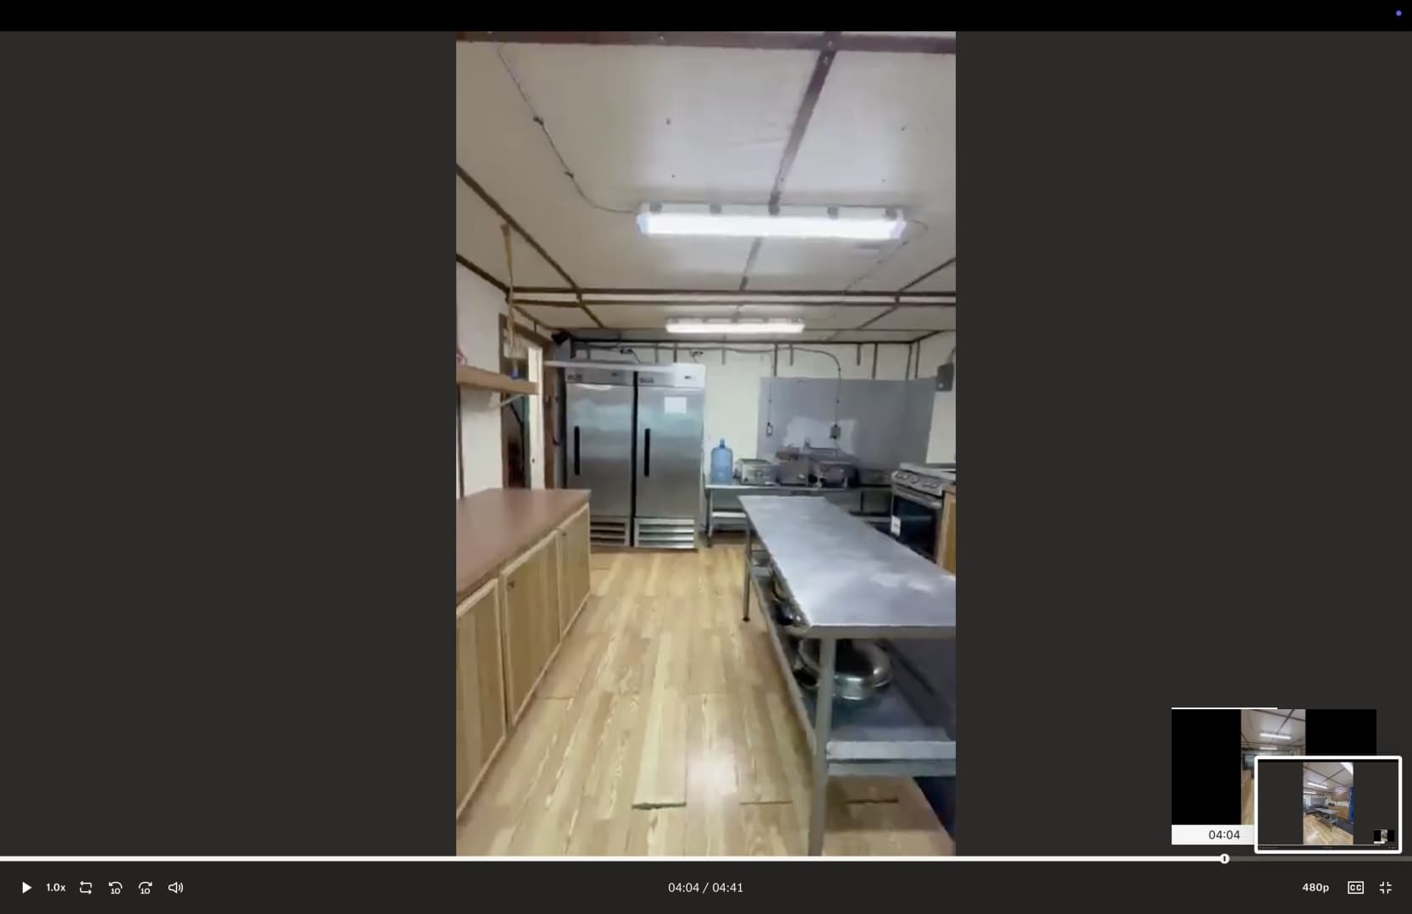Click the black left area of the 04:04 seek preview
1412x914 pixels.
pos(1205,766)
